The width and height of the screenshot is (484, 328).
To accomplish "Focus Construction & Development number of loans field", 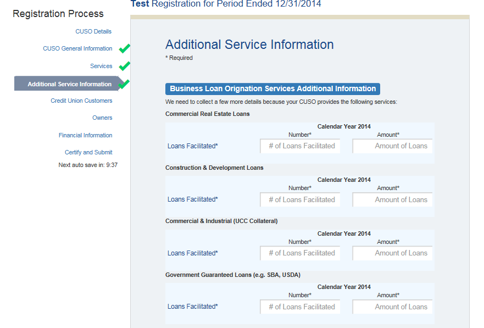I will point(300,200).
